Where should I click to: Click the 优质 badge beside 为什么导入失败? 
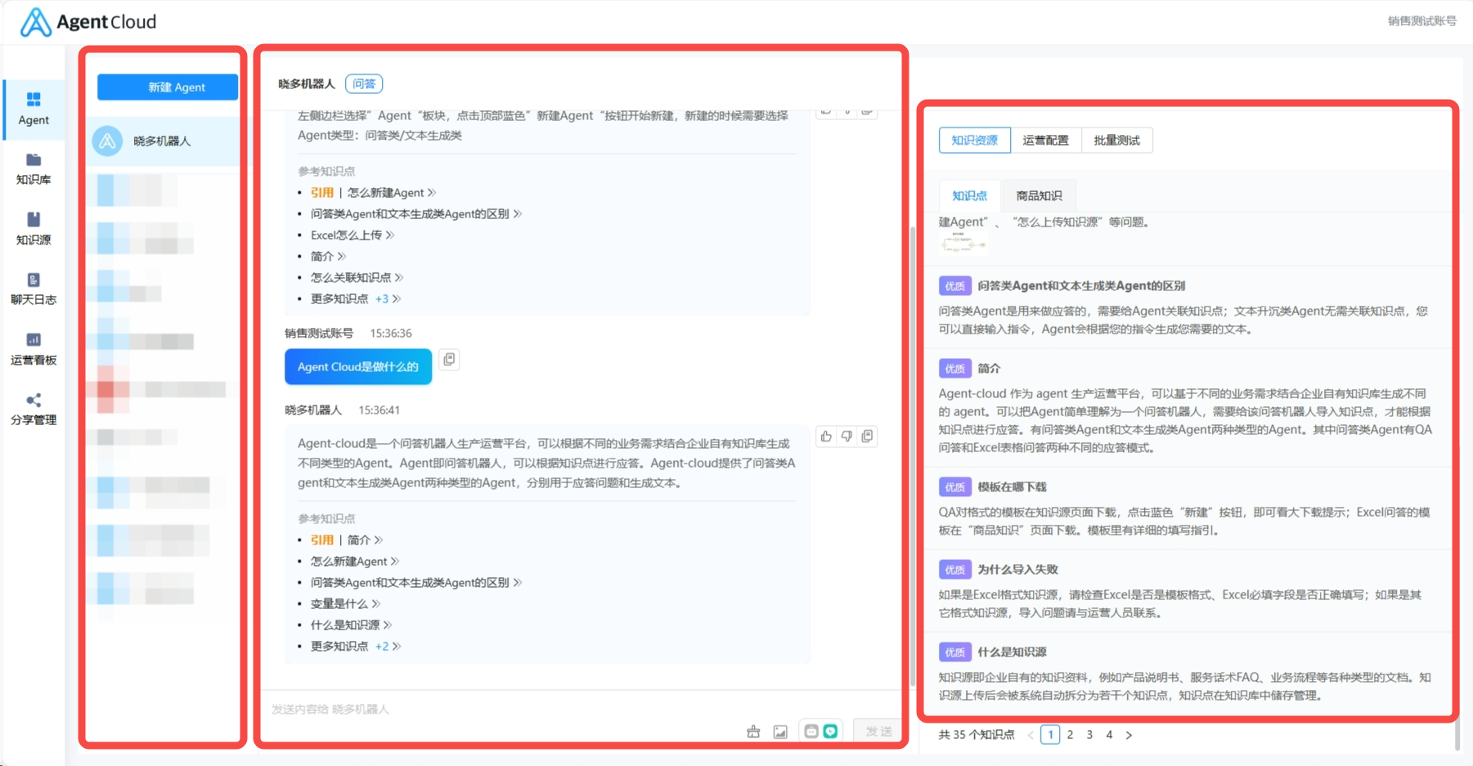tap(954, 569)
